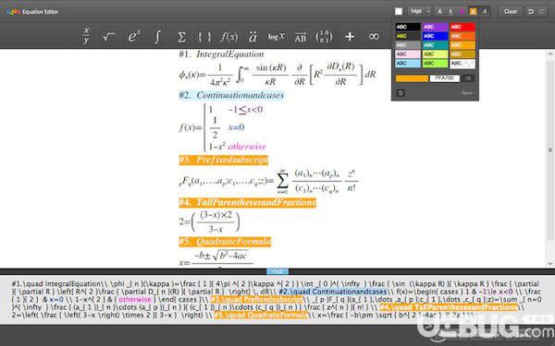The image size is (555, 346).
Task: Click the magenta 'otherwise' in cases equation
Action: pyautogui.click(x=247, y=146)
